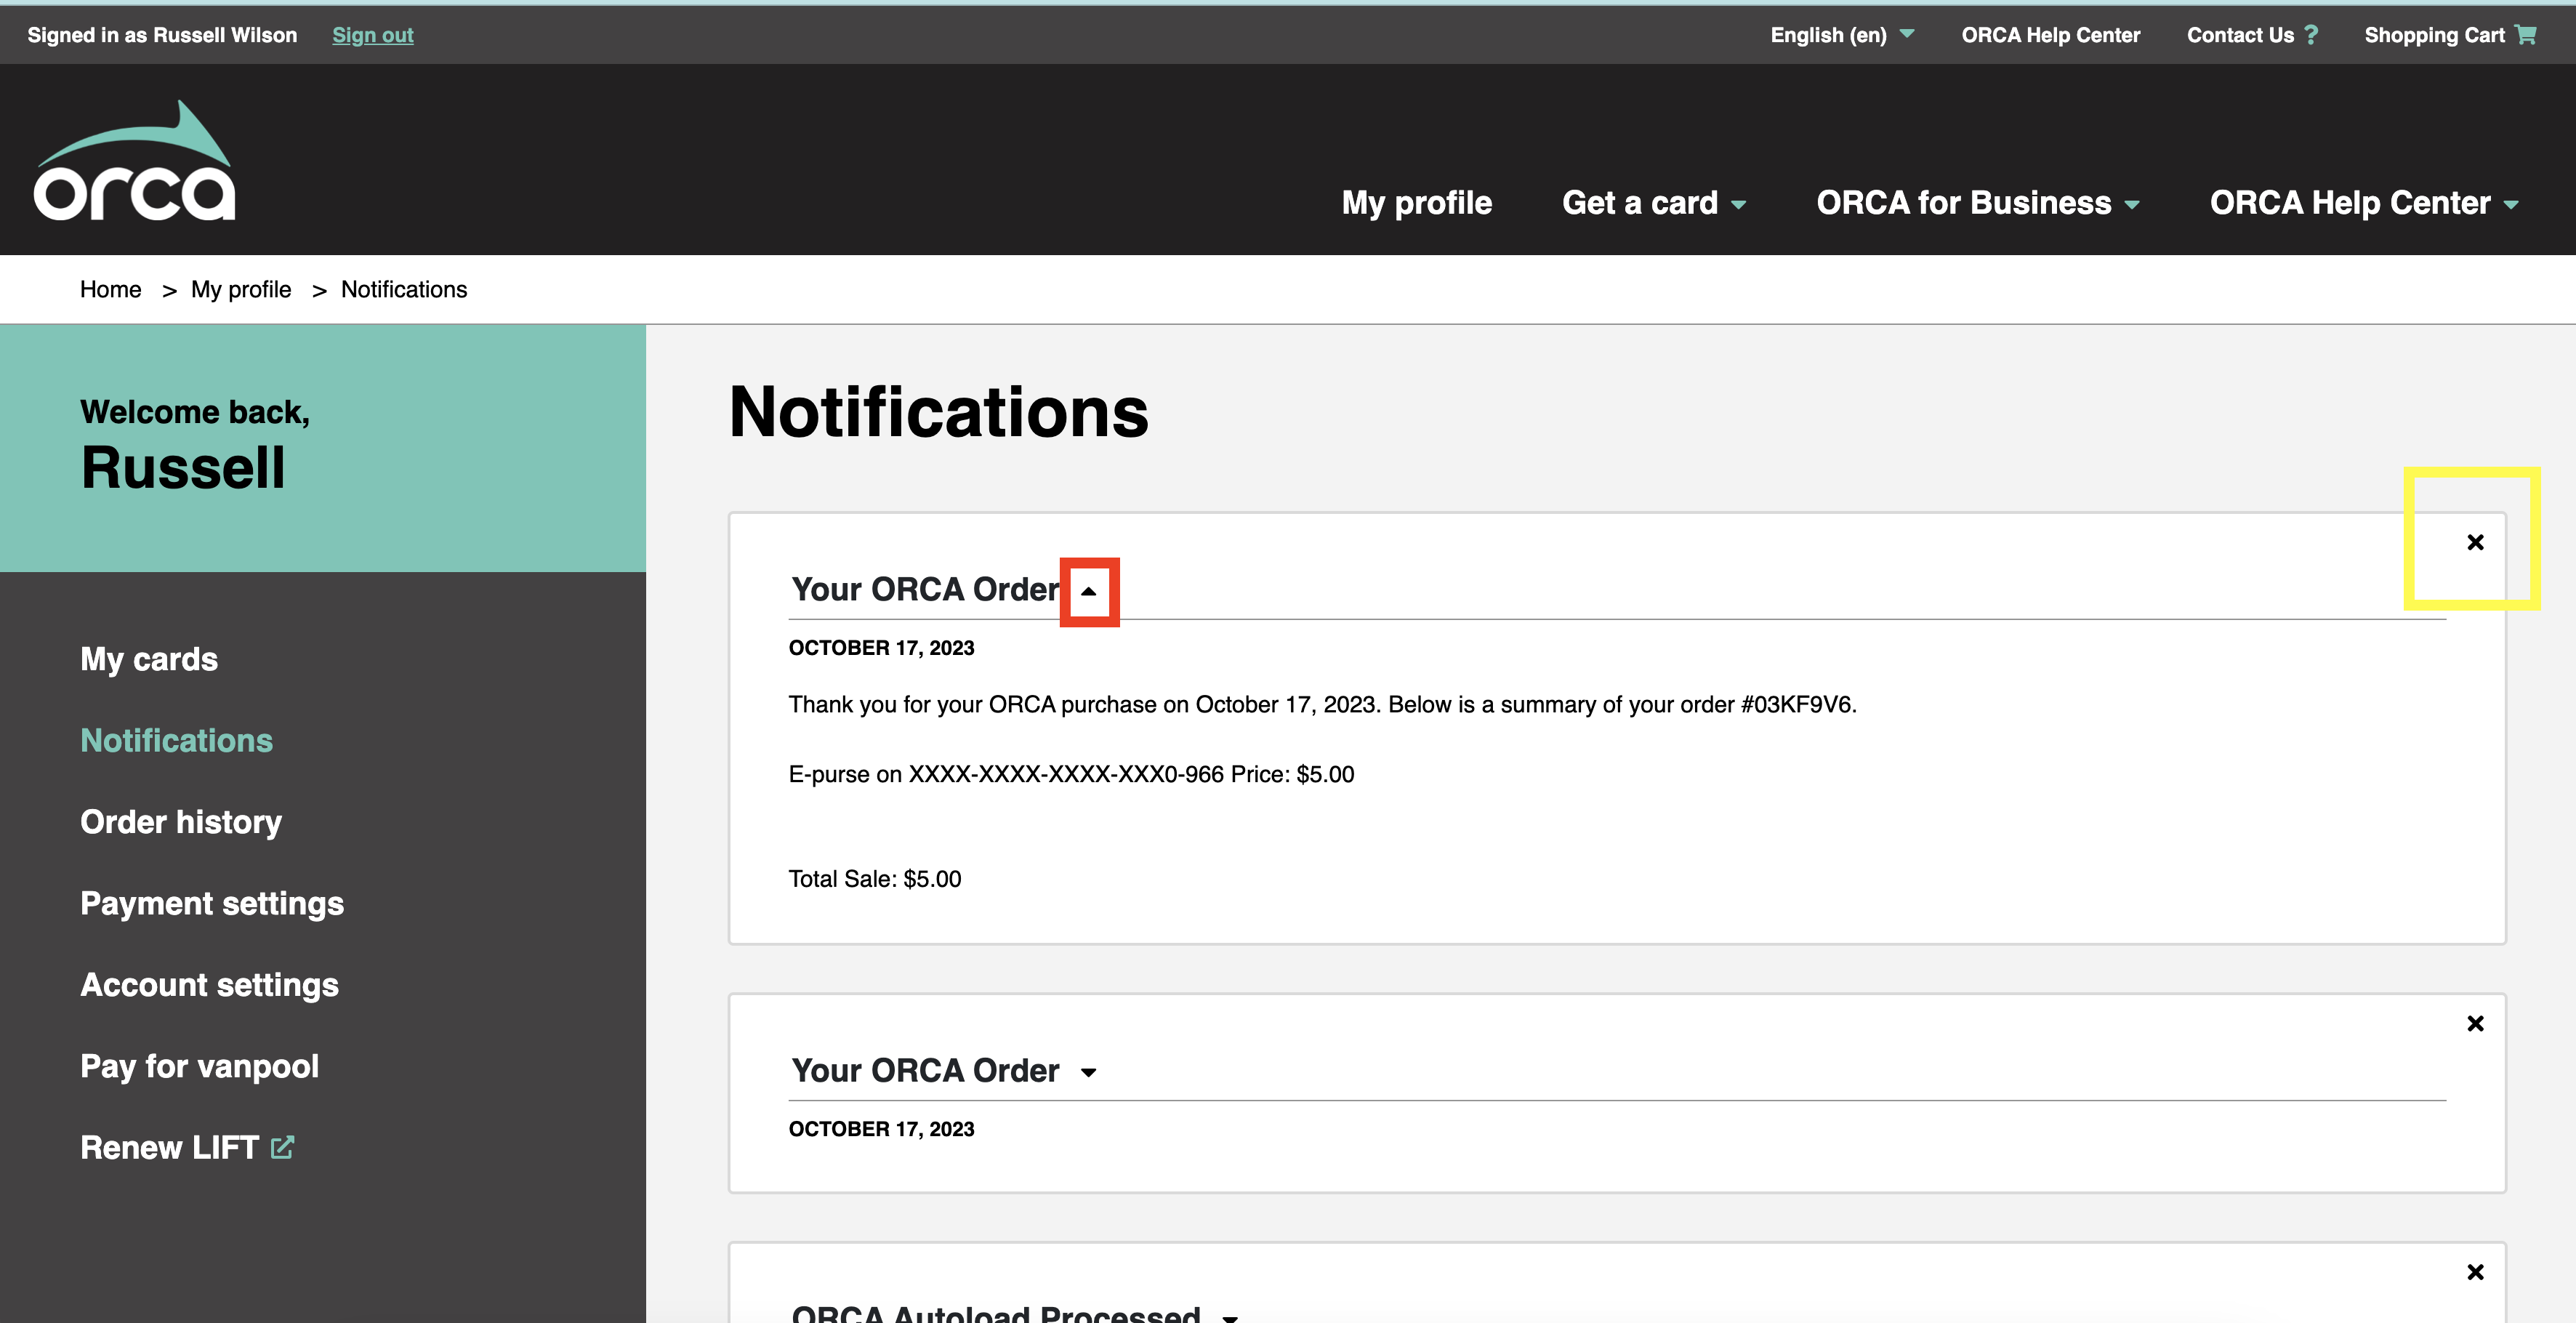The image size is (2576, 1323).
Task: Go to the Home breadcrumb
Action: (110, 289)
